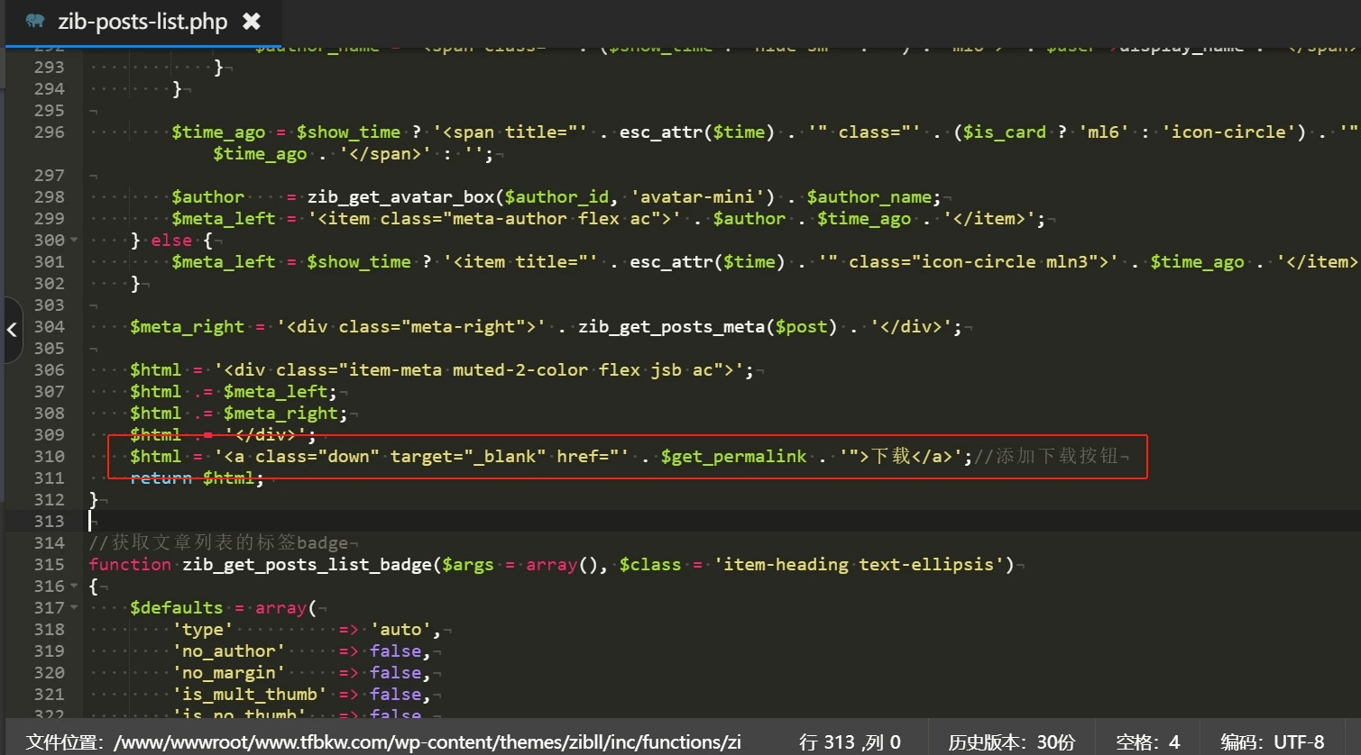Click the $meta_right variable on line 304
1361x755 pixels.
[x=187, y=327]
